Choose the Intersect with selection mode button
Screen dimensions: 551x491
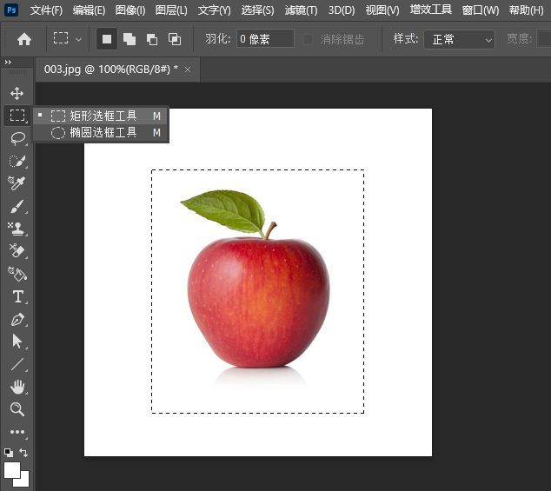pyautogui.click(x=175, y=39)
